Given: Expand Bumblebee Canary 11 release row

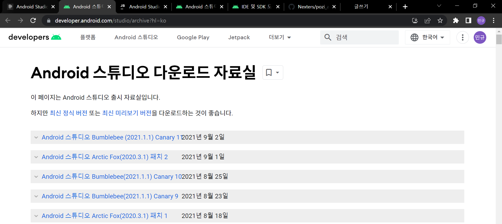Looking at the screenshot, I should [247, 137].
